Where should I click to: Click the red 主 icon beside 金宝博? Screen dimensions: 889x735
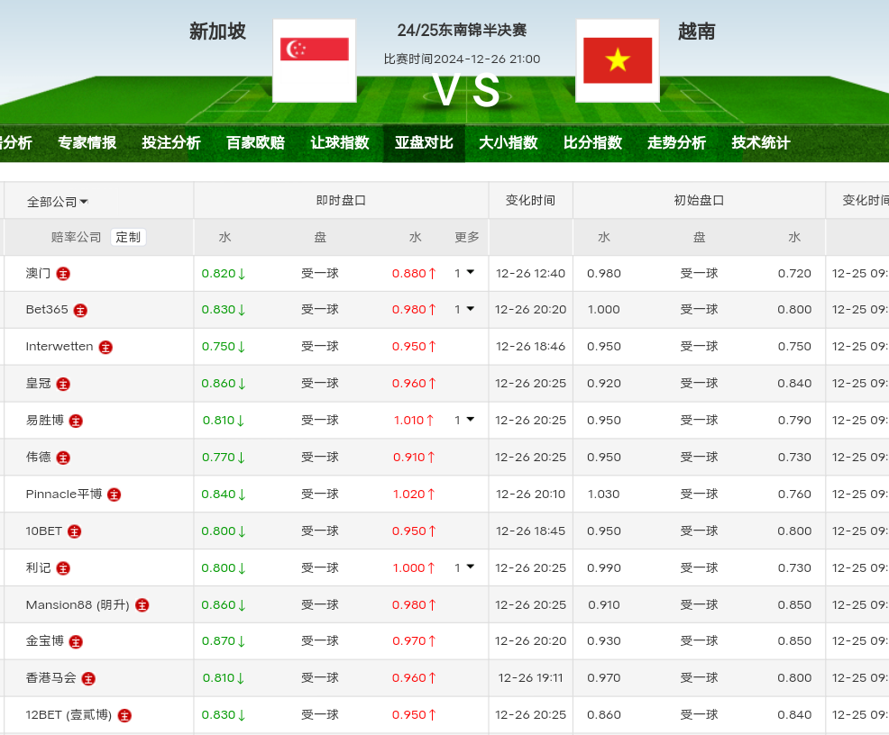tap(76, 641)
